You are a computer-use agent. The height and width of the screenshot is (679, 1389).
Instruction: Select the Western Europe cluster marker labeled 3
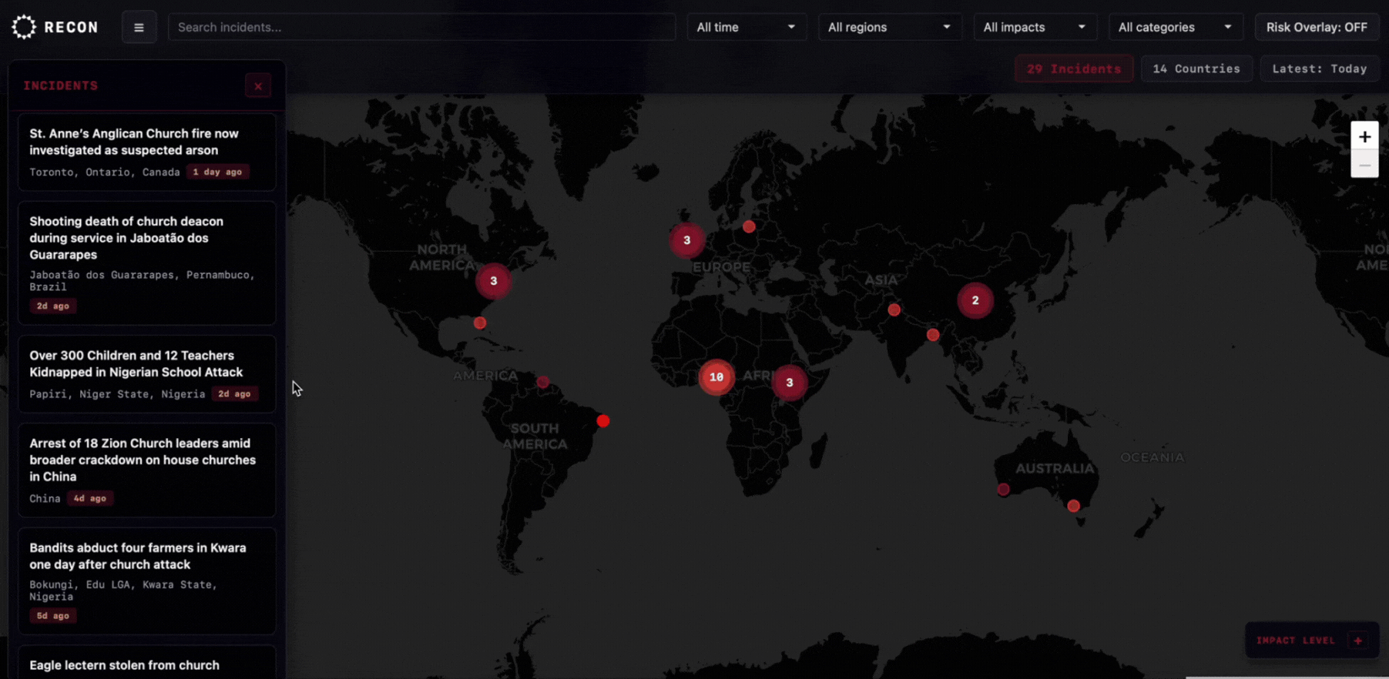coord(686,240)
